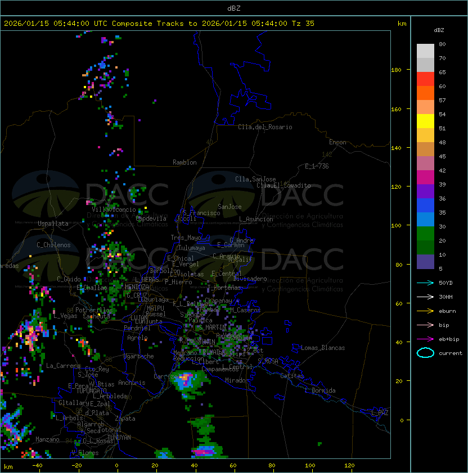Select the light blue 35-30 dBZ band
The height and width of the screenshot is (473, 468).
[x=425, y=220]
